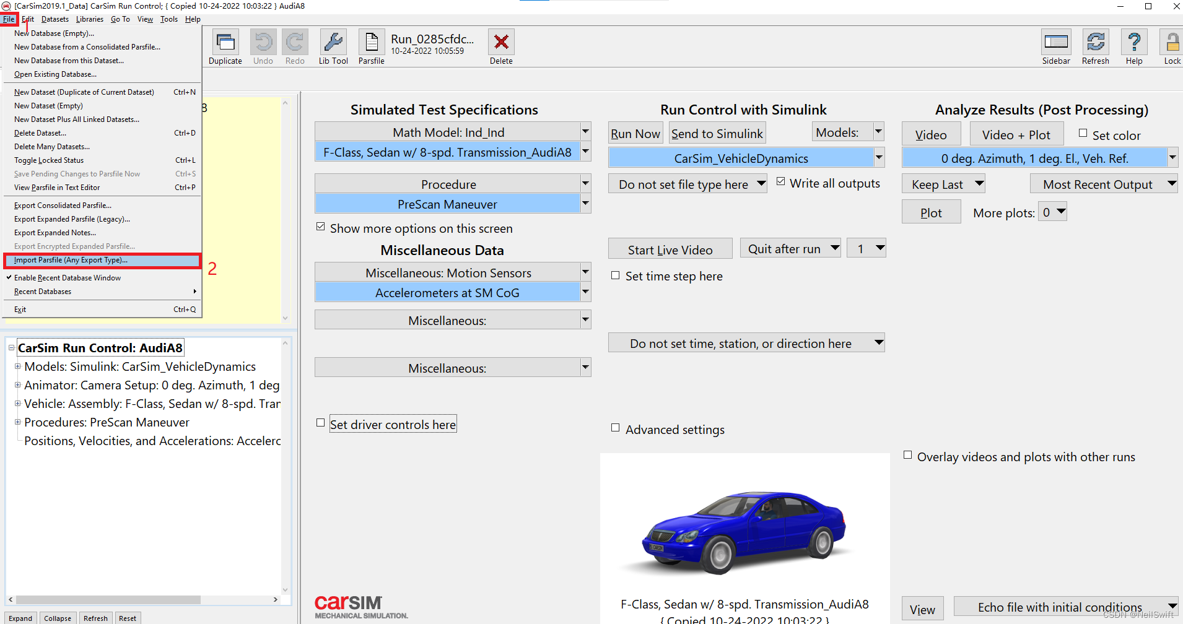Select Export Consolidated Parsfile menu item

tap(102, 206)
